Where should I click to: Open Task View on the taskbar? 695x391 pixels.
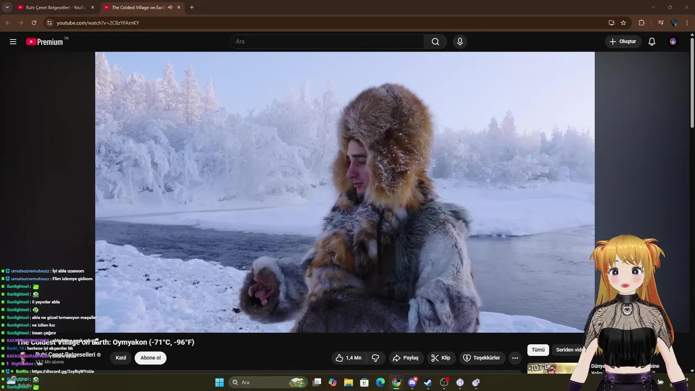click(317, 382)
